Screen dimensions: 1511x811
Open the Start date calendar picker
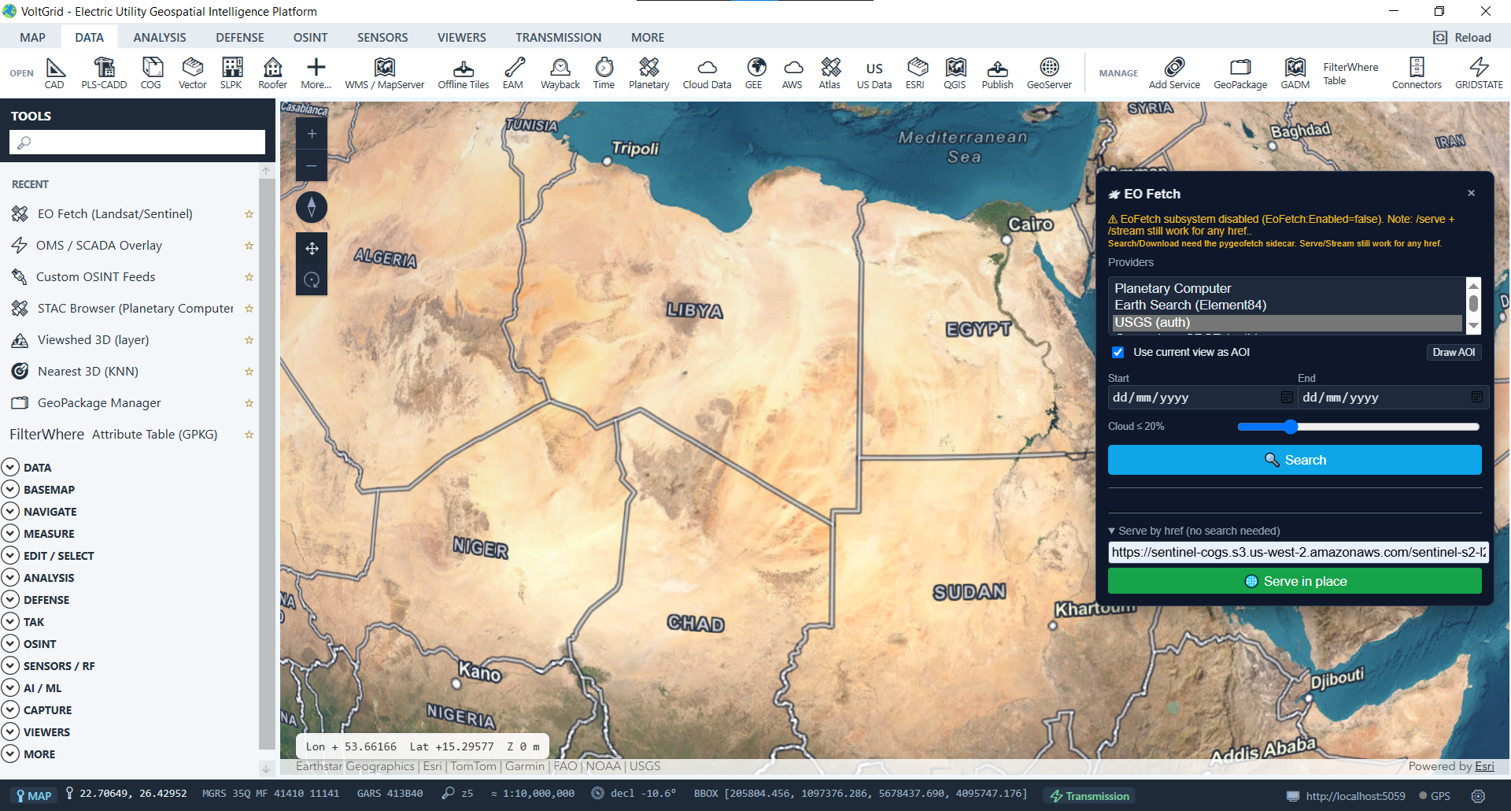click(1287, 398)
